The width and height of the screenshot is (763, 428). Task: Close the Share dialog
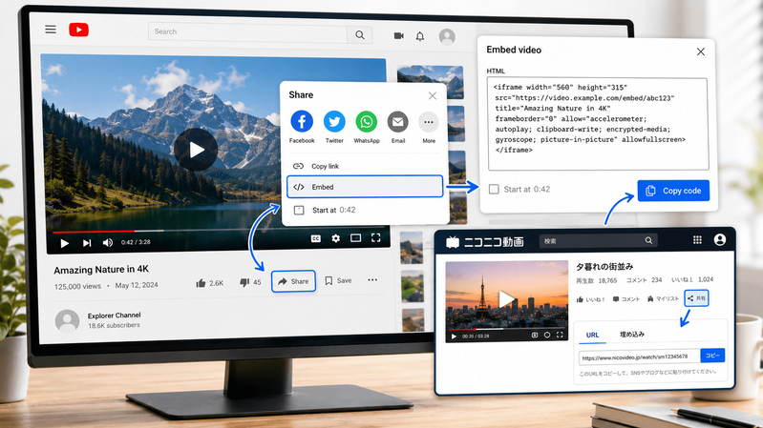coord(432,95)
